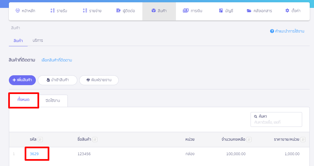
Task: Click the รายจ่าย expense icon
Action: click(85, 11)
